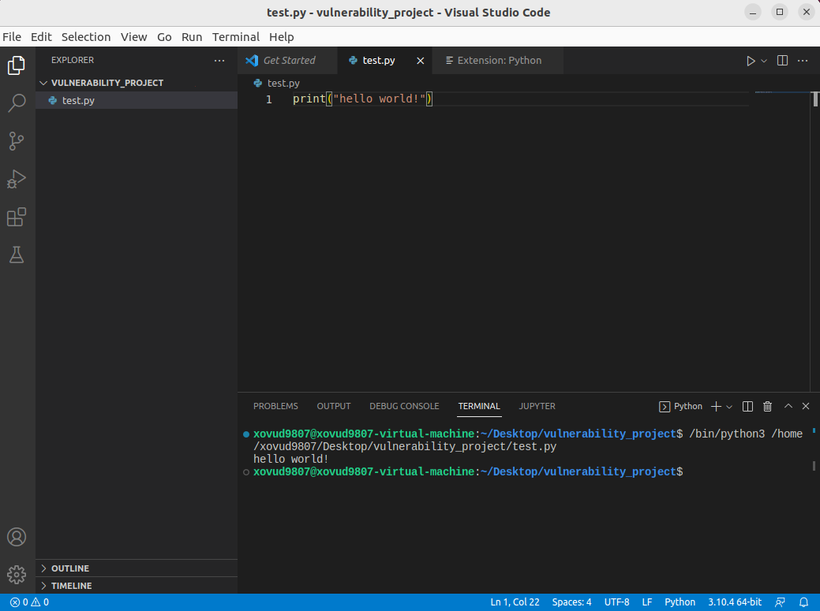Open run options dropdown next to play

click(764, 61)
